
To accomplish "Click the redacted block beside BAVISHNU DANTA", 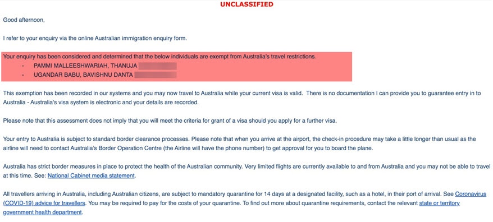I will 156,75.
